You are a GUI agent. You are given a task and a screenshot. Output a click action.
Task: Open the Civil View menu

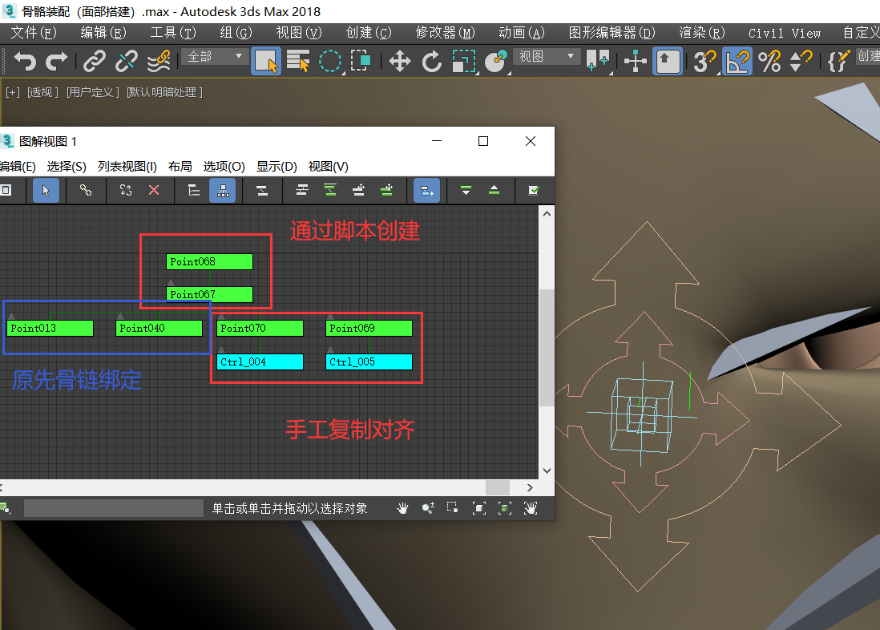785,33
